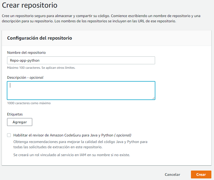214x180 pixels.
Task: Click the italic '(opcional)' text after Python
Action: [x=123, y=135]
